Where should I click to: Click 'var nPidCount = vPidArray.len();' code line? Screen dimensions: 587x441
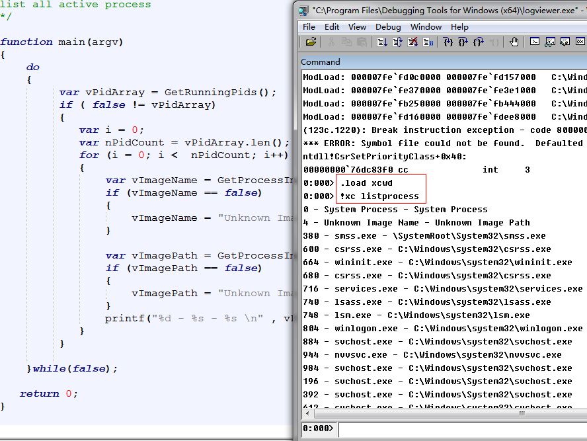click(x=184, y=143)
